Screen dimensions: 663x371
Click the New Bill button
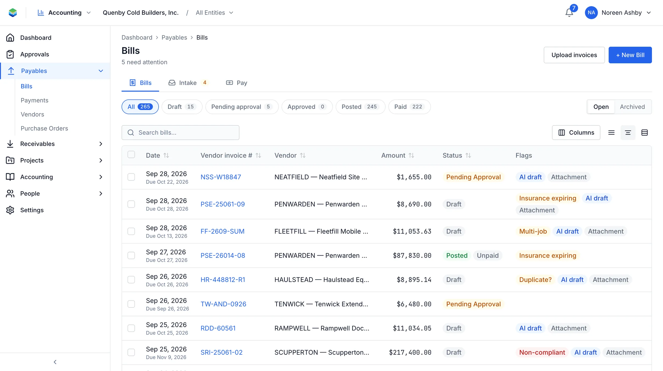pyautogui.click(x=630, y=55)
